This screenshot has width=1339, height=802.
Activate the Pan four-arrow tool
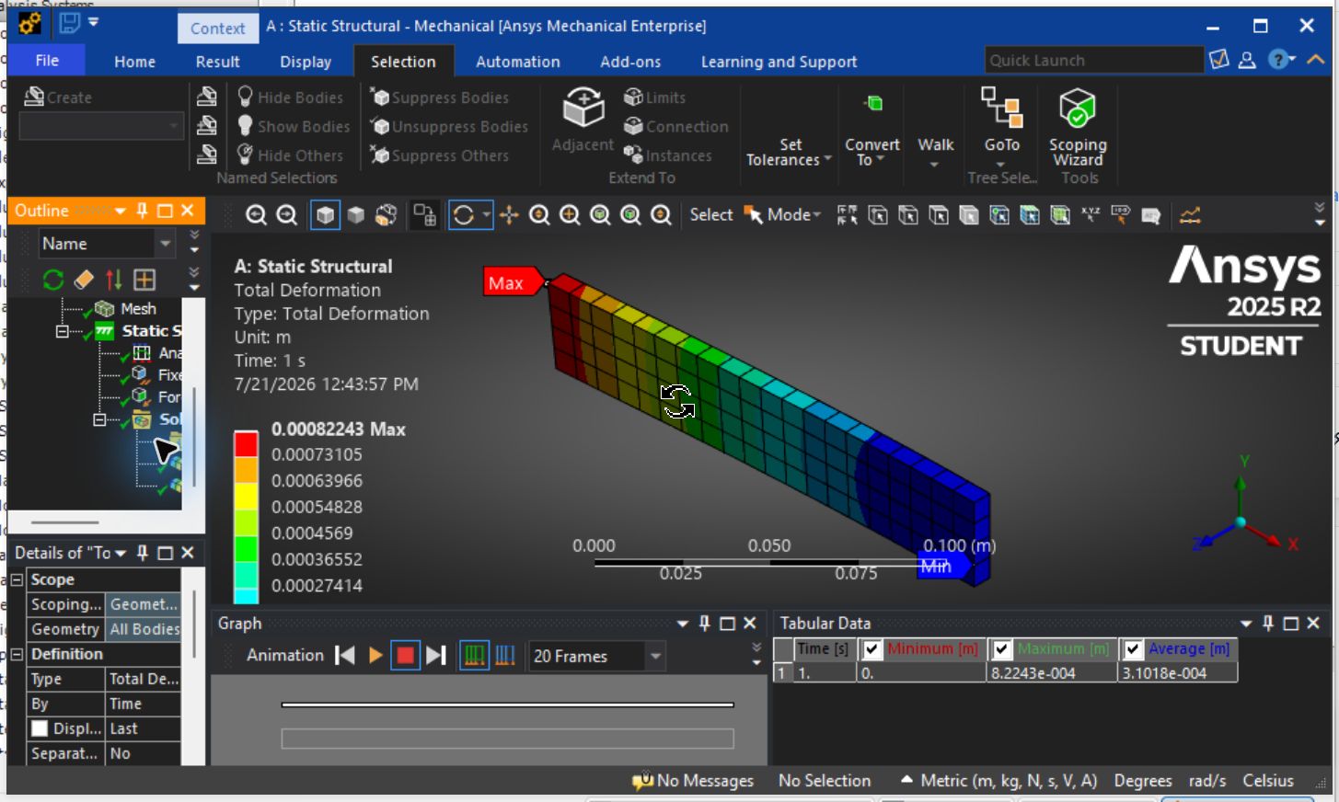click(x=509, y=215)
